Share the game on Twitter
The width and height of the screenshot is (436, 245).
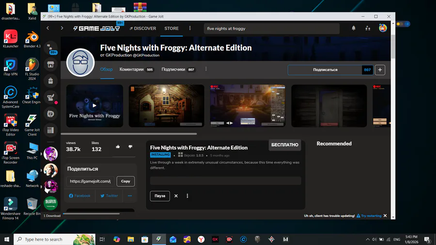click(x=109, y=196)
